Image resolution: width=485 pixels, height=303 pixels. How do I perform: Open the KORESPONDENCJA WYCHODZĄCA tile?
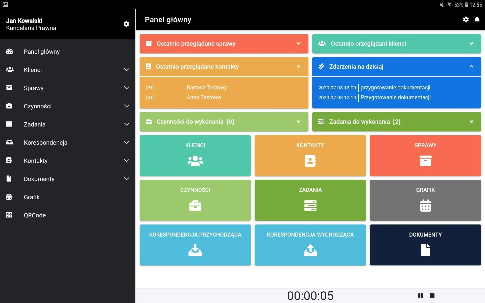point(310,245)
